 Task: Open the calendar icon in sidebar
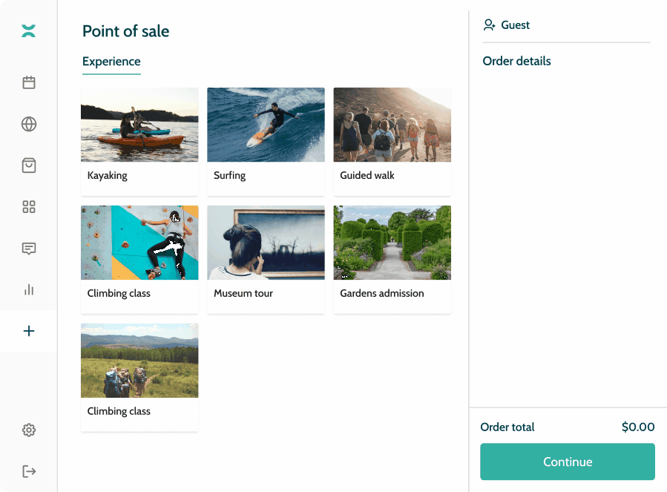29,82
